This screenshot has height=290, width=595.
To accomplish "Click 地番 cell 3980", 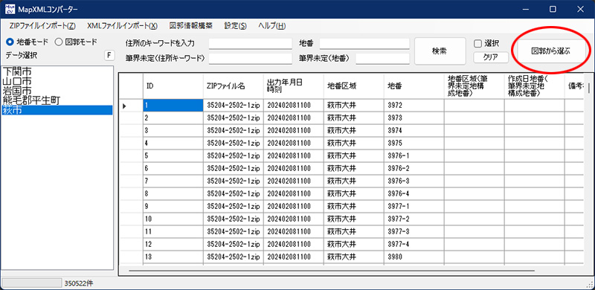I will click(414, 257).
